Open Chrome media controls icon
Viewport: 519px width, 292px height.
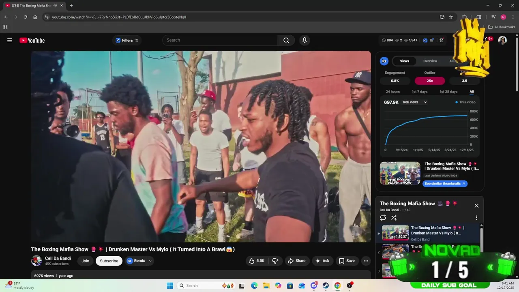(493, 17)
